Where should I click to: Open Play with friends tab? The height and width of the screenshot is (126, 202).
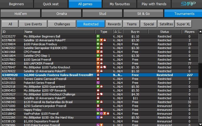[x=154, y=4]
